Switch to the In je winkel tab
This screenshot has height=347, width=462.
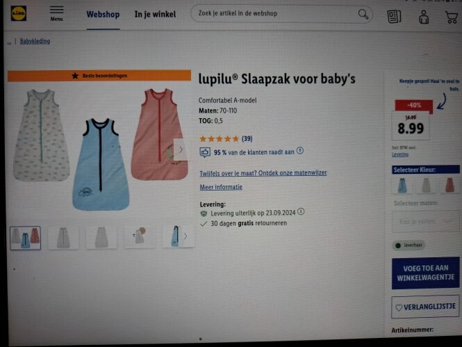pos(155,14)
